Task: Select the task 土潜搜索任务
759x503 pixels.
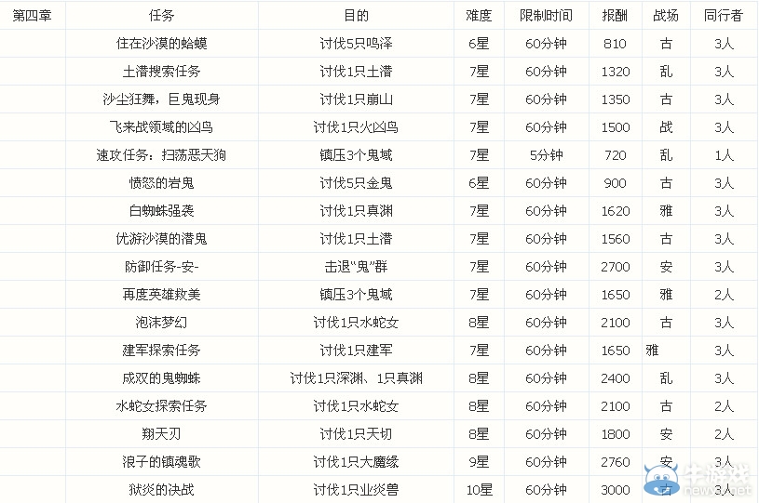Action: click(x=161, y=72)
